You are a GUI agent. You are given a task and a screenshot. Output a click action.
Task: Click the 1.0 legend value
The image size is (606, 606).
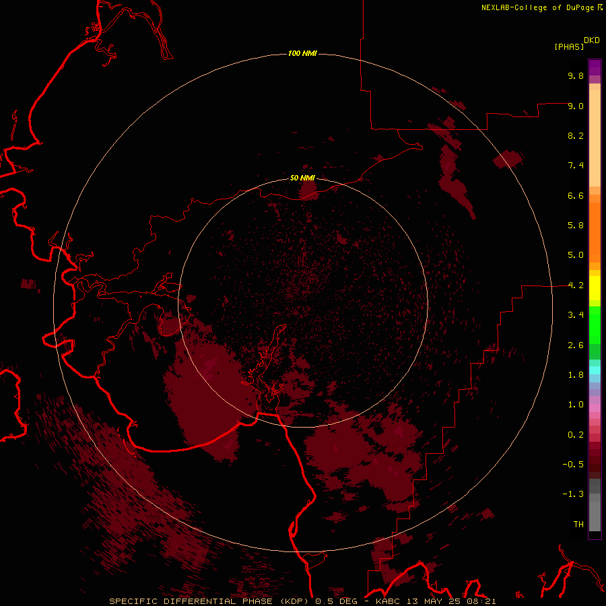pyautogui.click(x=576, y=405)
